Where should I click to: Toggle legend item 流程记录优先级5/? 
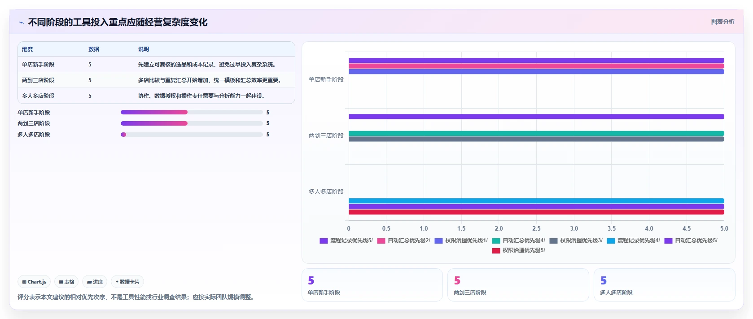346,240
